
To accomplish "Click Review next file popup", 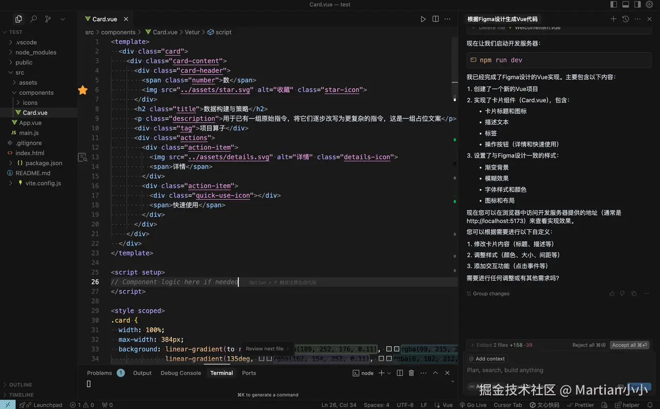I will (x=267, y=349).
